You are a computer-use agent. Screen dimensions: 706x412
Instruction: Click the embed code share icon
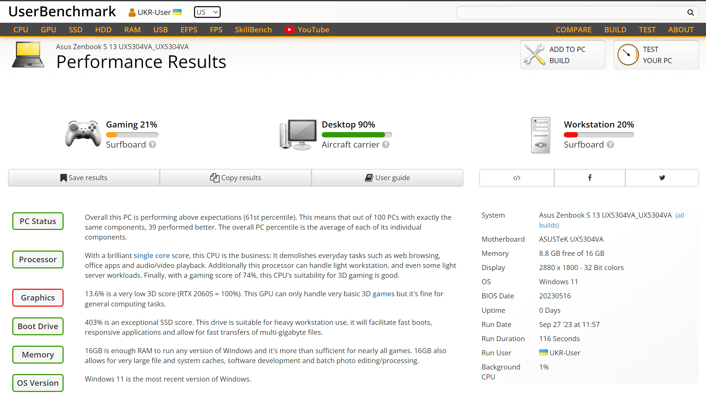[517, 178]
